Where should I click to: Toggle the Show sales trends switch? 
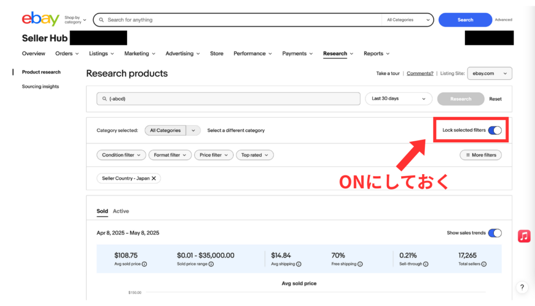click(495, 233)
